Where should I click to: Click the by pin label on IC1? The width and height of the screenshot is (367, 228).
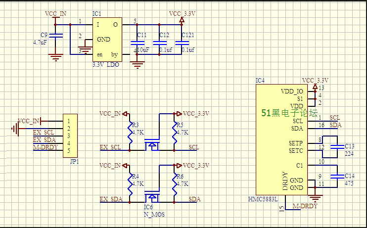point(114,55)
